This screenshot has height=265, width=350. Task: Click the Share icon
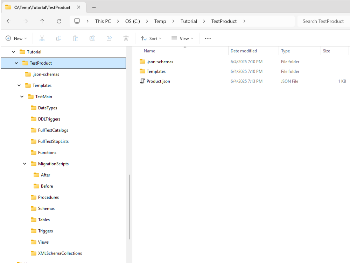(109, 38)
